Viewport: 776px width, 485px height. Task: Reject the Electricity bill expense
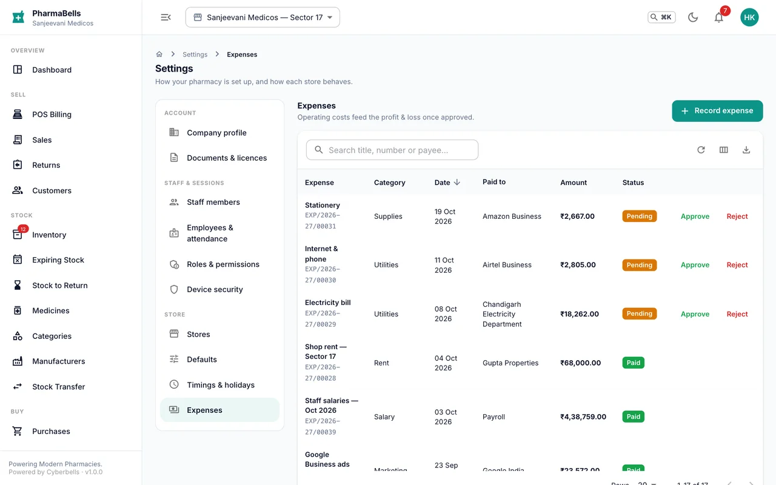[x=737, y=314]
